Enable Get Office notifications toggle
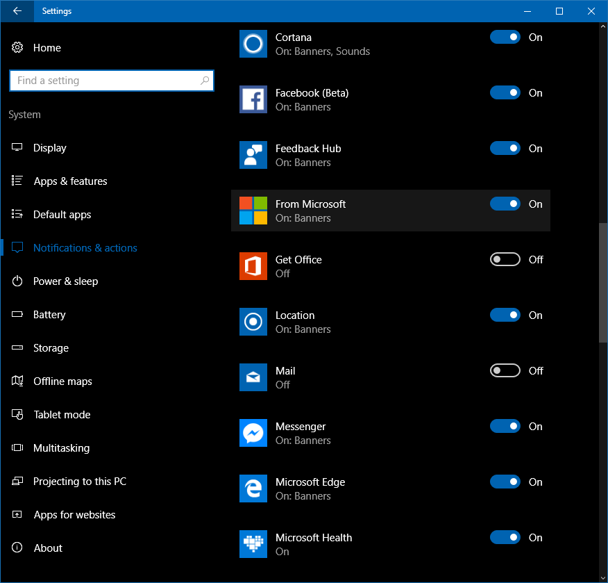This screenshot has width=608, height=583. 505,259
